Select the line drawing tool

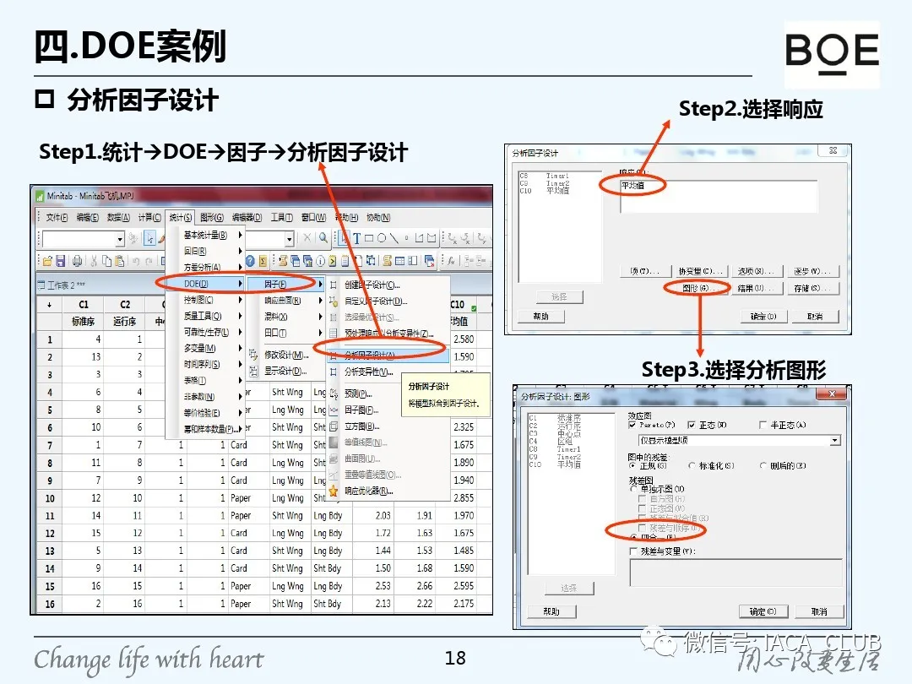[x=394, y=238]
